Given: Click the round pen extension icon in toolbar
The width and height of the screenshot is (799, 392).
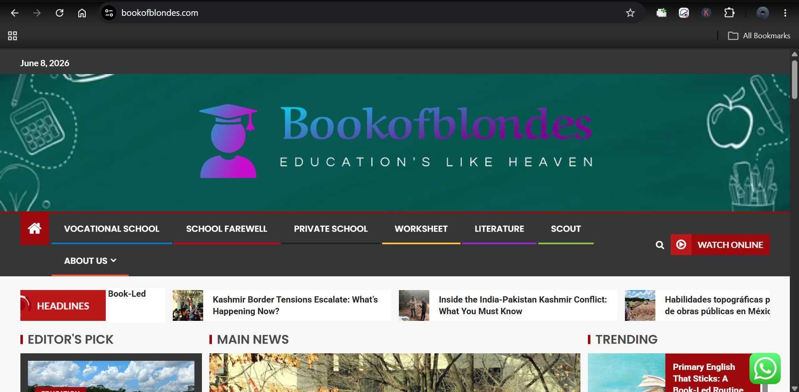Looking at the screenshot, I should click(x=684, y=13).
